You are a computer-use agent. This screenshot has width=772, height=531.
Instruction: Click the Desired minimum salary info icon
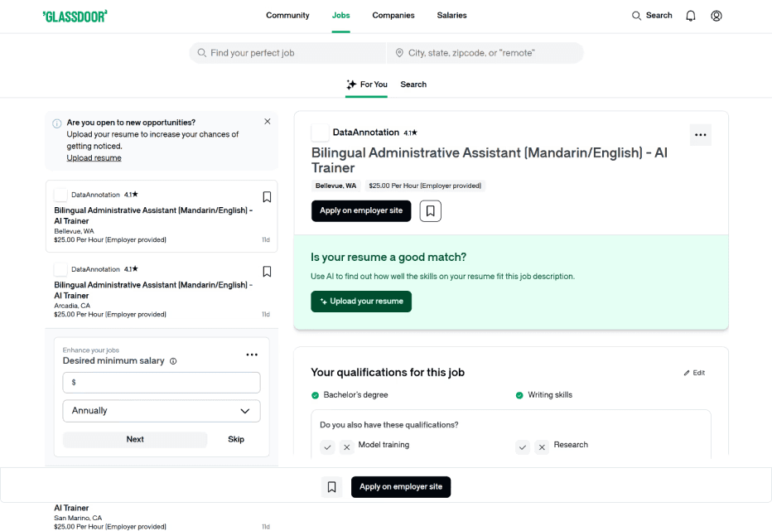173,361
